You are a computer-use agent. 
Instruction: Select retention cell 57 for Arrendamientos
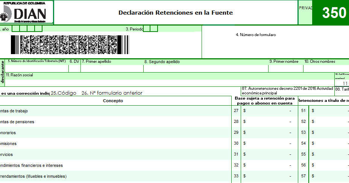329,176
